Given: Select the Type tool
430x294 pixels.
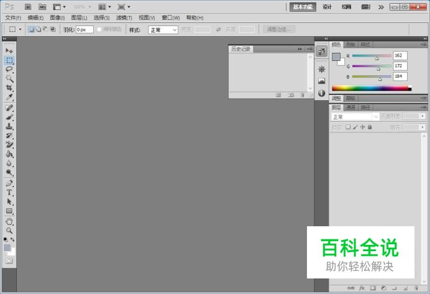Looking at the screenshot, I should (x=9, y=192).
